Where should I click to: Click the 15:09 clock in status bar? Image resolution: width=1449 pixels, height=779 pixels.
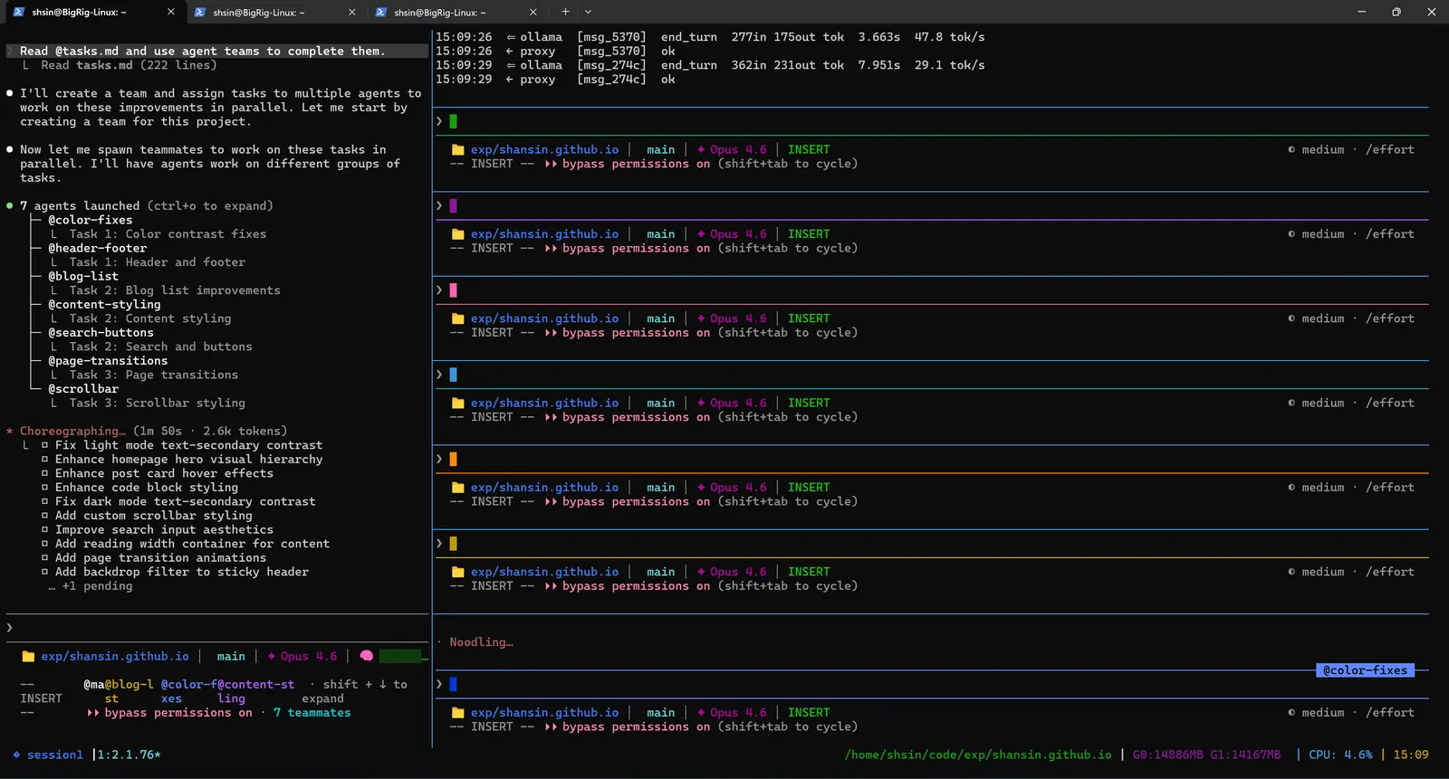(1411, 755)
